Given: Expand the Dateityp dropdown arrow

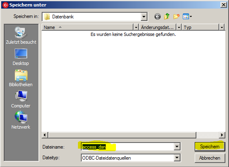Looking at the screenshot, I should [177, 158].
